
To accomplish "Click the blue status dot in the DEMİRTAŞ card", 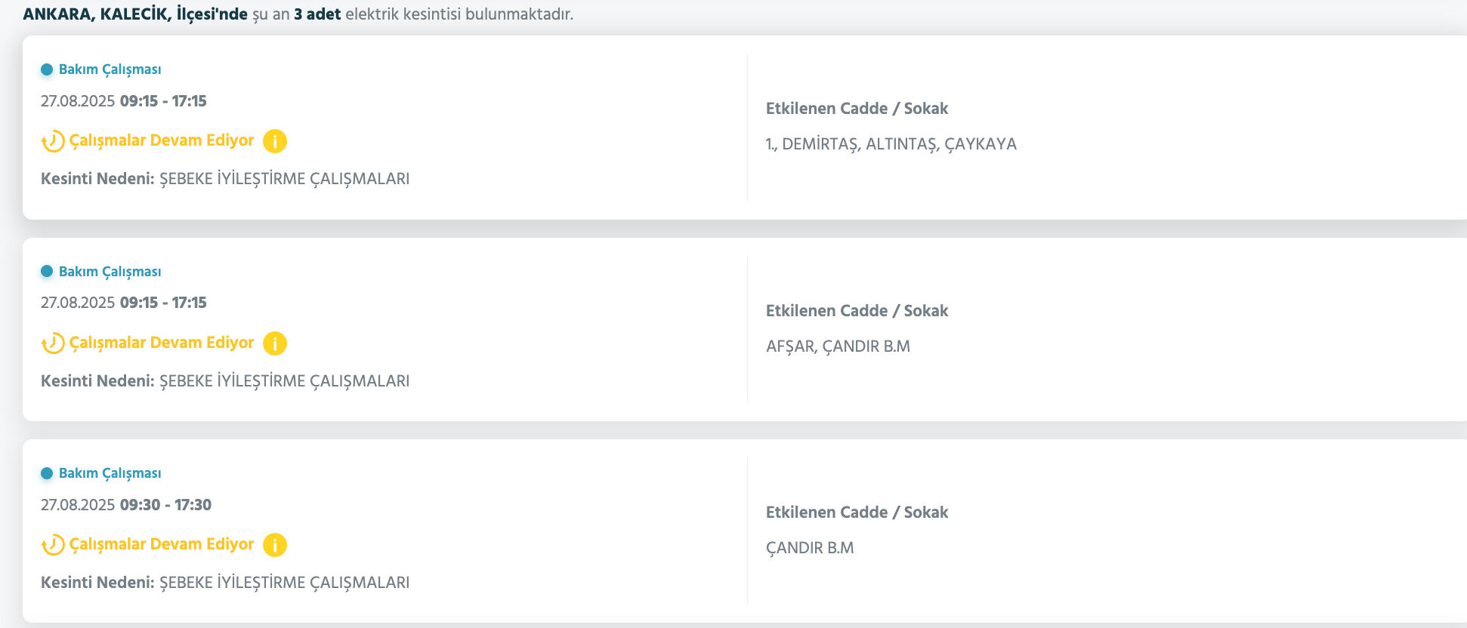I will pyautogui.click(x=47, y=69).
